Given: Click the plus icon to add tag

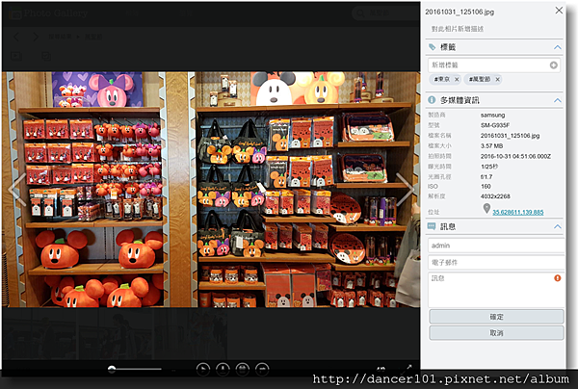Looking at the screenshot, I should 553,65.
